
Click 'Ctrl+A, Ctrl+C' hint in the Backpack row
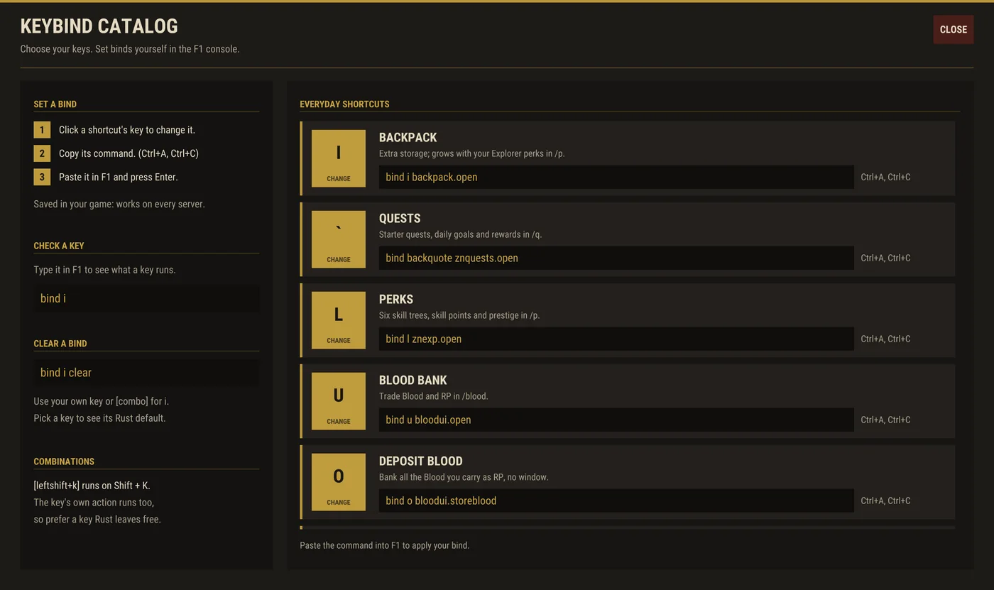pyautogui.click(x=885, y=177)
